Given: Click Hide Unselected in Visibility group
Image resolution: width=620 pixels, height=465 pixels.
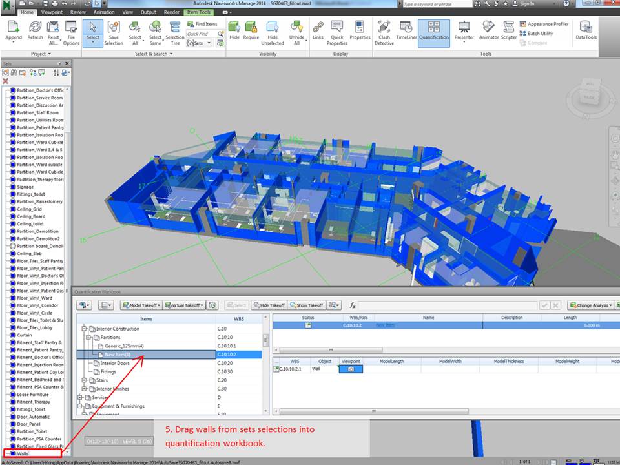Looking at the screenshot, I should 273,33.
